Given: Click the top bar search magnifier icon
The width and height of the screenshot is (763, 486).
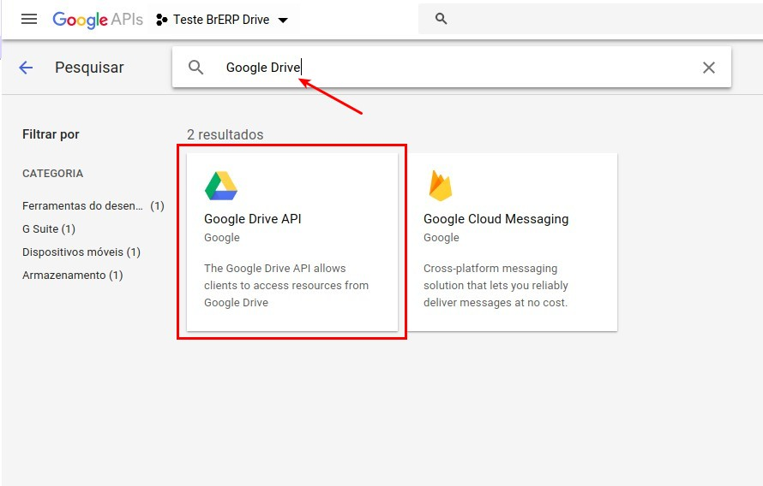Looking at the screenshot, I should 442,19.
